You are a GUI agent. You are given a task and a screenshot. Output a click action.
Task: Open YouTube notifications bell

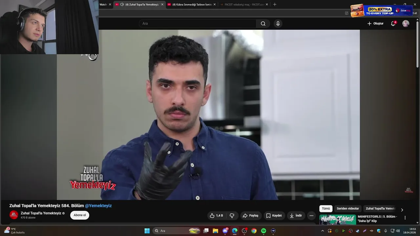393,24
